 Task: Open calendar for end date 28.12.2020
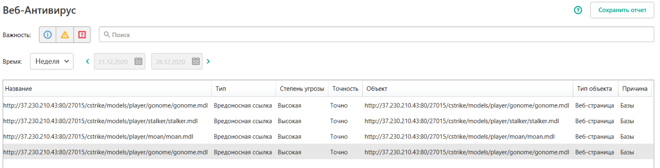click(x=196, y=62)
